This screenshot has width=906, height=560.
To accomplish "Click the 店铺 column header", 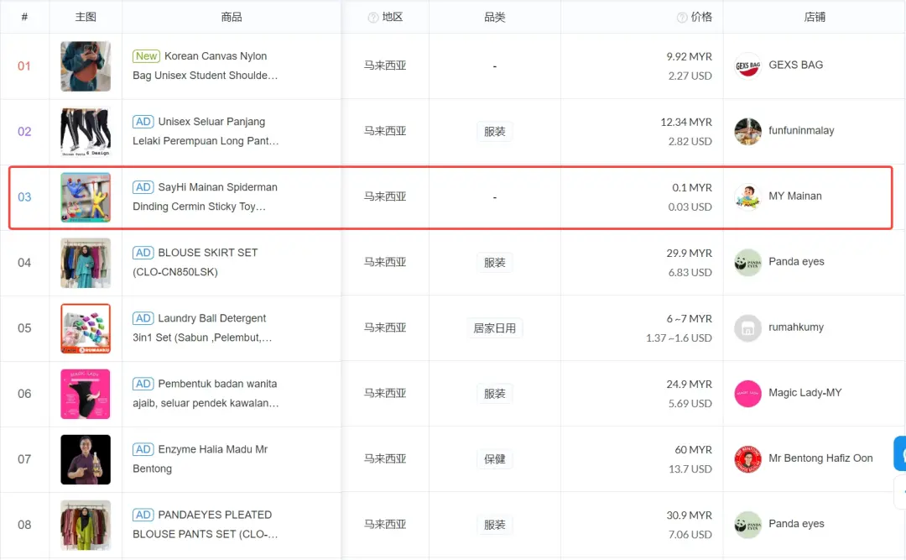I will pos(815,18).
